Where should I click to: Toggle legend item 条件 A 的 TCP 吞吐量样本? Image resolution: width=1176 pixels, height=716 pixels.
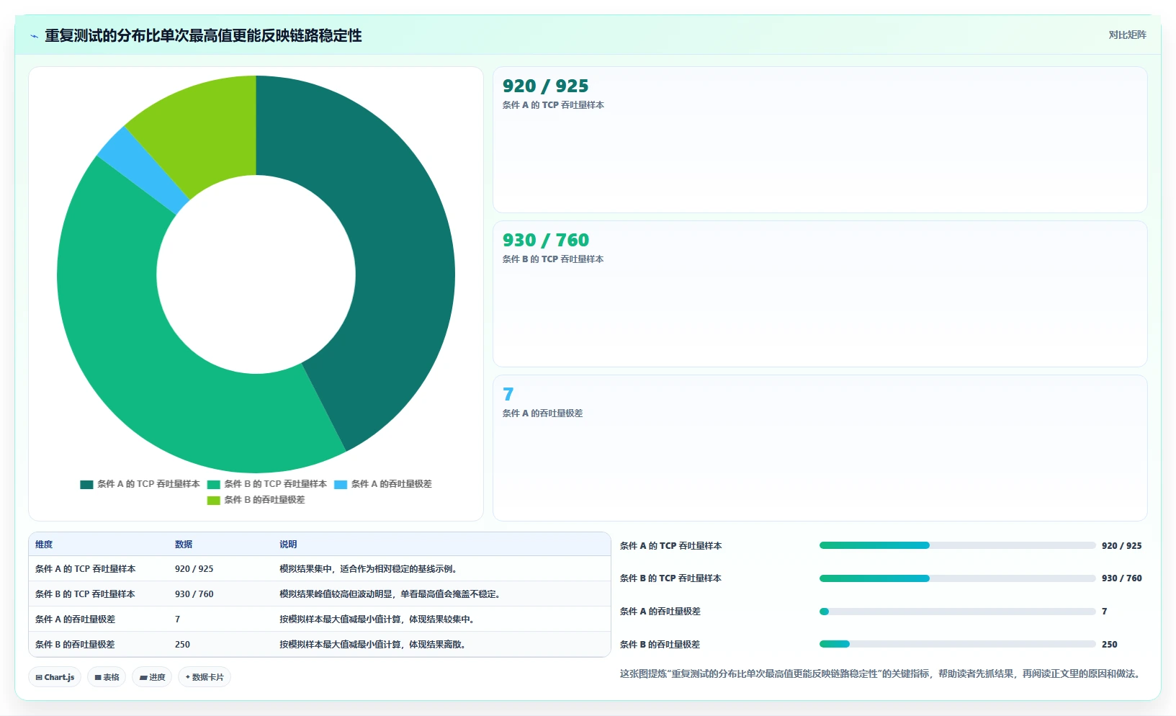[140, 484]
